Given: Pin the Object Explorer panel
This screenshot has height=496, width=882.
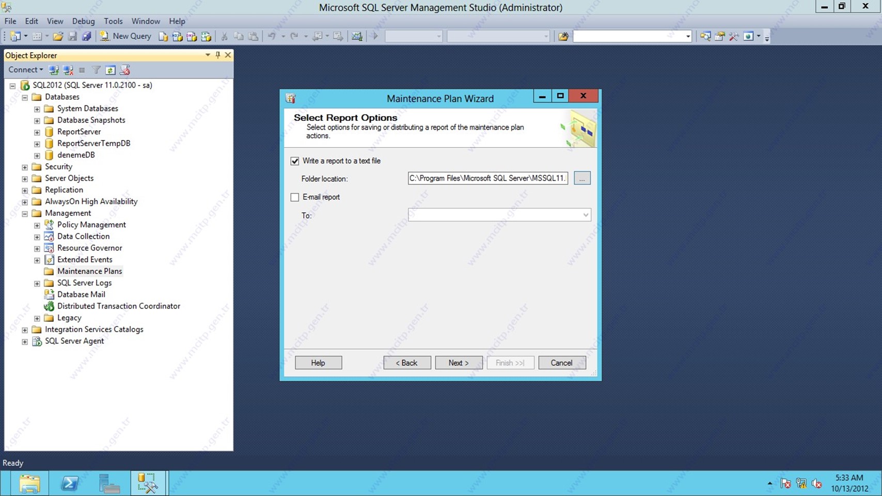Looking at the screenshot, I should [218, 55].
